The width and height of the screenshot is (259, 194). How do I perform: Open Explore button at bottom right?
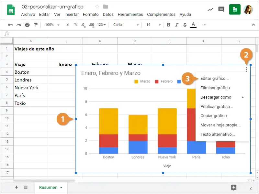[234, 188]
